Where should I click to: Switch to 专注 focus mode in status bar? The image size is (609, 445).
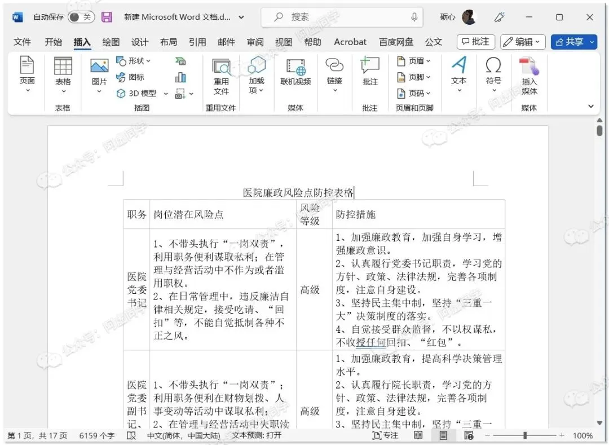click(x=385, y=435)
